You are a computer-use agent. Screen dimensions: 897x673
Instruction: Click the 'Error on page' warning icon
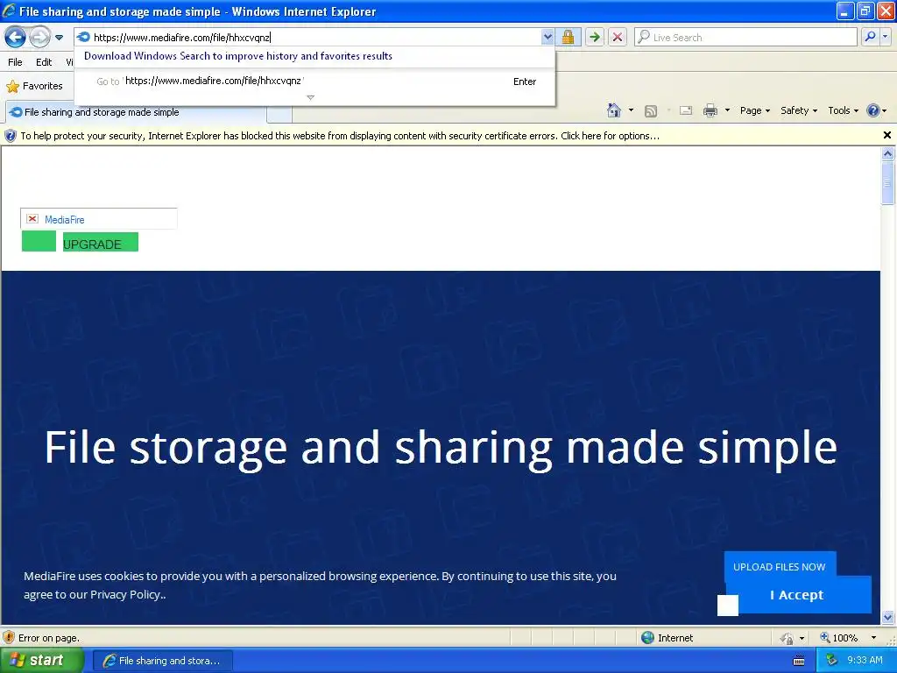[9, 637]
